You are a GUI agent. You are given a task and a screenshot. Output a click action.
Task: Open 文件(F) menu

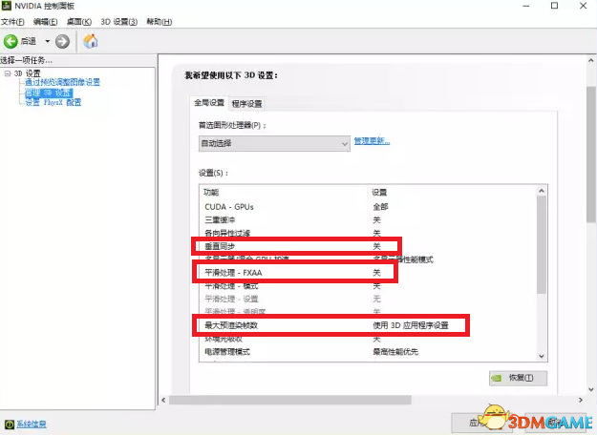12,22
